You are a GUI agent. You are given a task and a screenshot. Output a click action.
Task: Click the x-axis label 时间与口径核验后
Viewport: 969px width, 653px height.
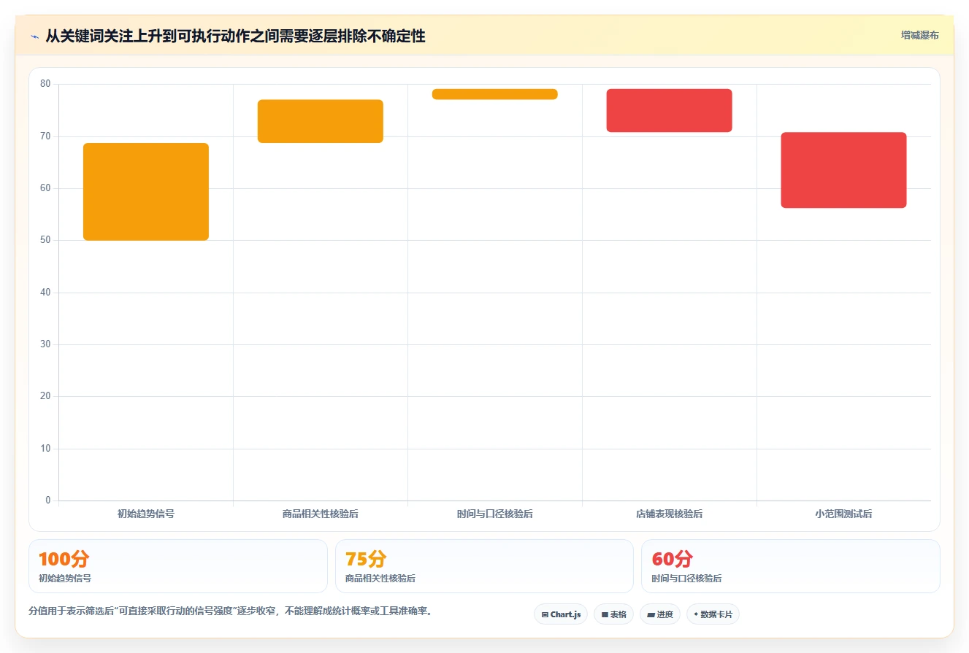(495, 514)
